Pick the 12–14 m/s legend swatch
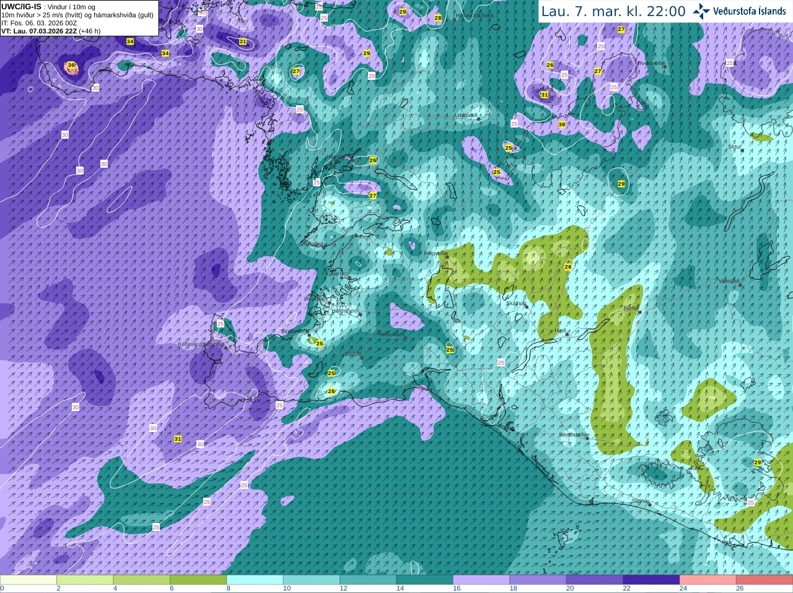The height and width of the screenshot is (593, 793). (368, 580)
